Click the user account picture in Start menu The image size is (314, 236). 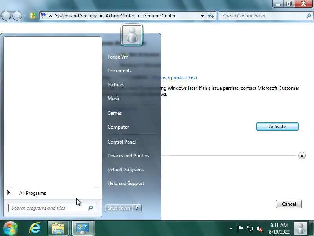click(132, 35)
